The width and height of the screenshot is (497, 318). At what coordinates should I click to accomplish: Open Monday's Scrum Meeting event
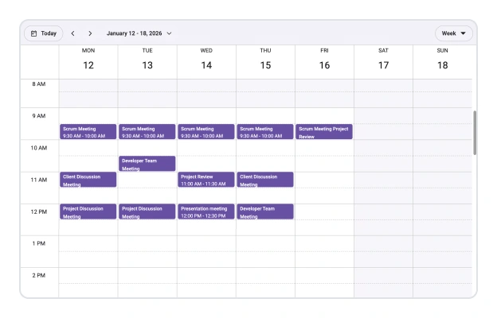[x=88, y=132]
